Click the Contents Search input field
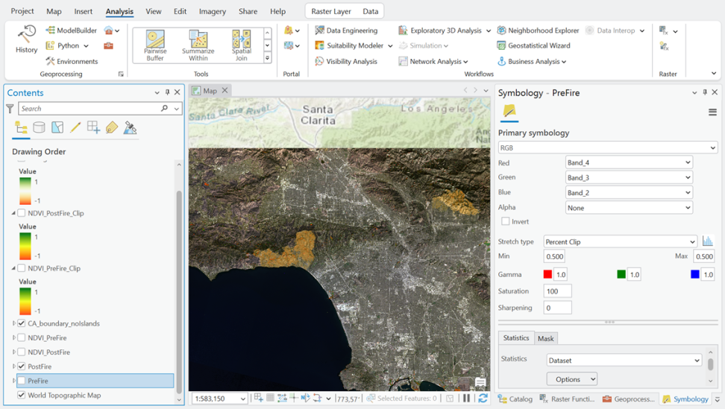Viewport: 725px width, 409px height. [90, 109]
